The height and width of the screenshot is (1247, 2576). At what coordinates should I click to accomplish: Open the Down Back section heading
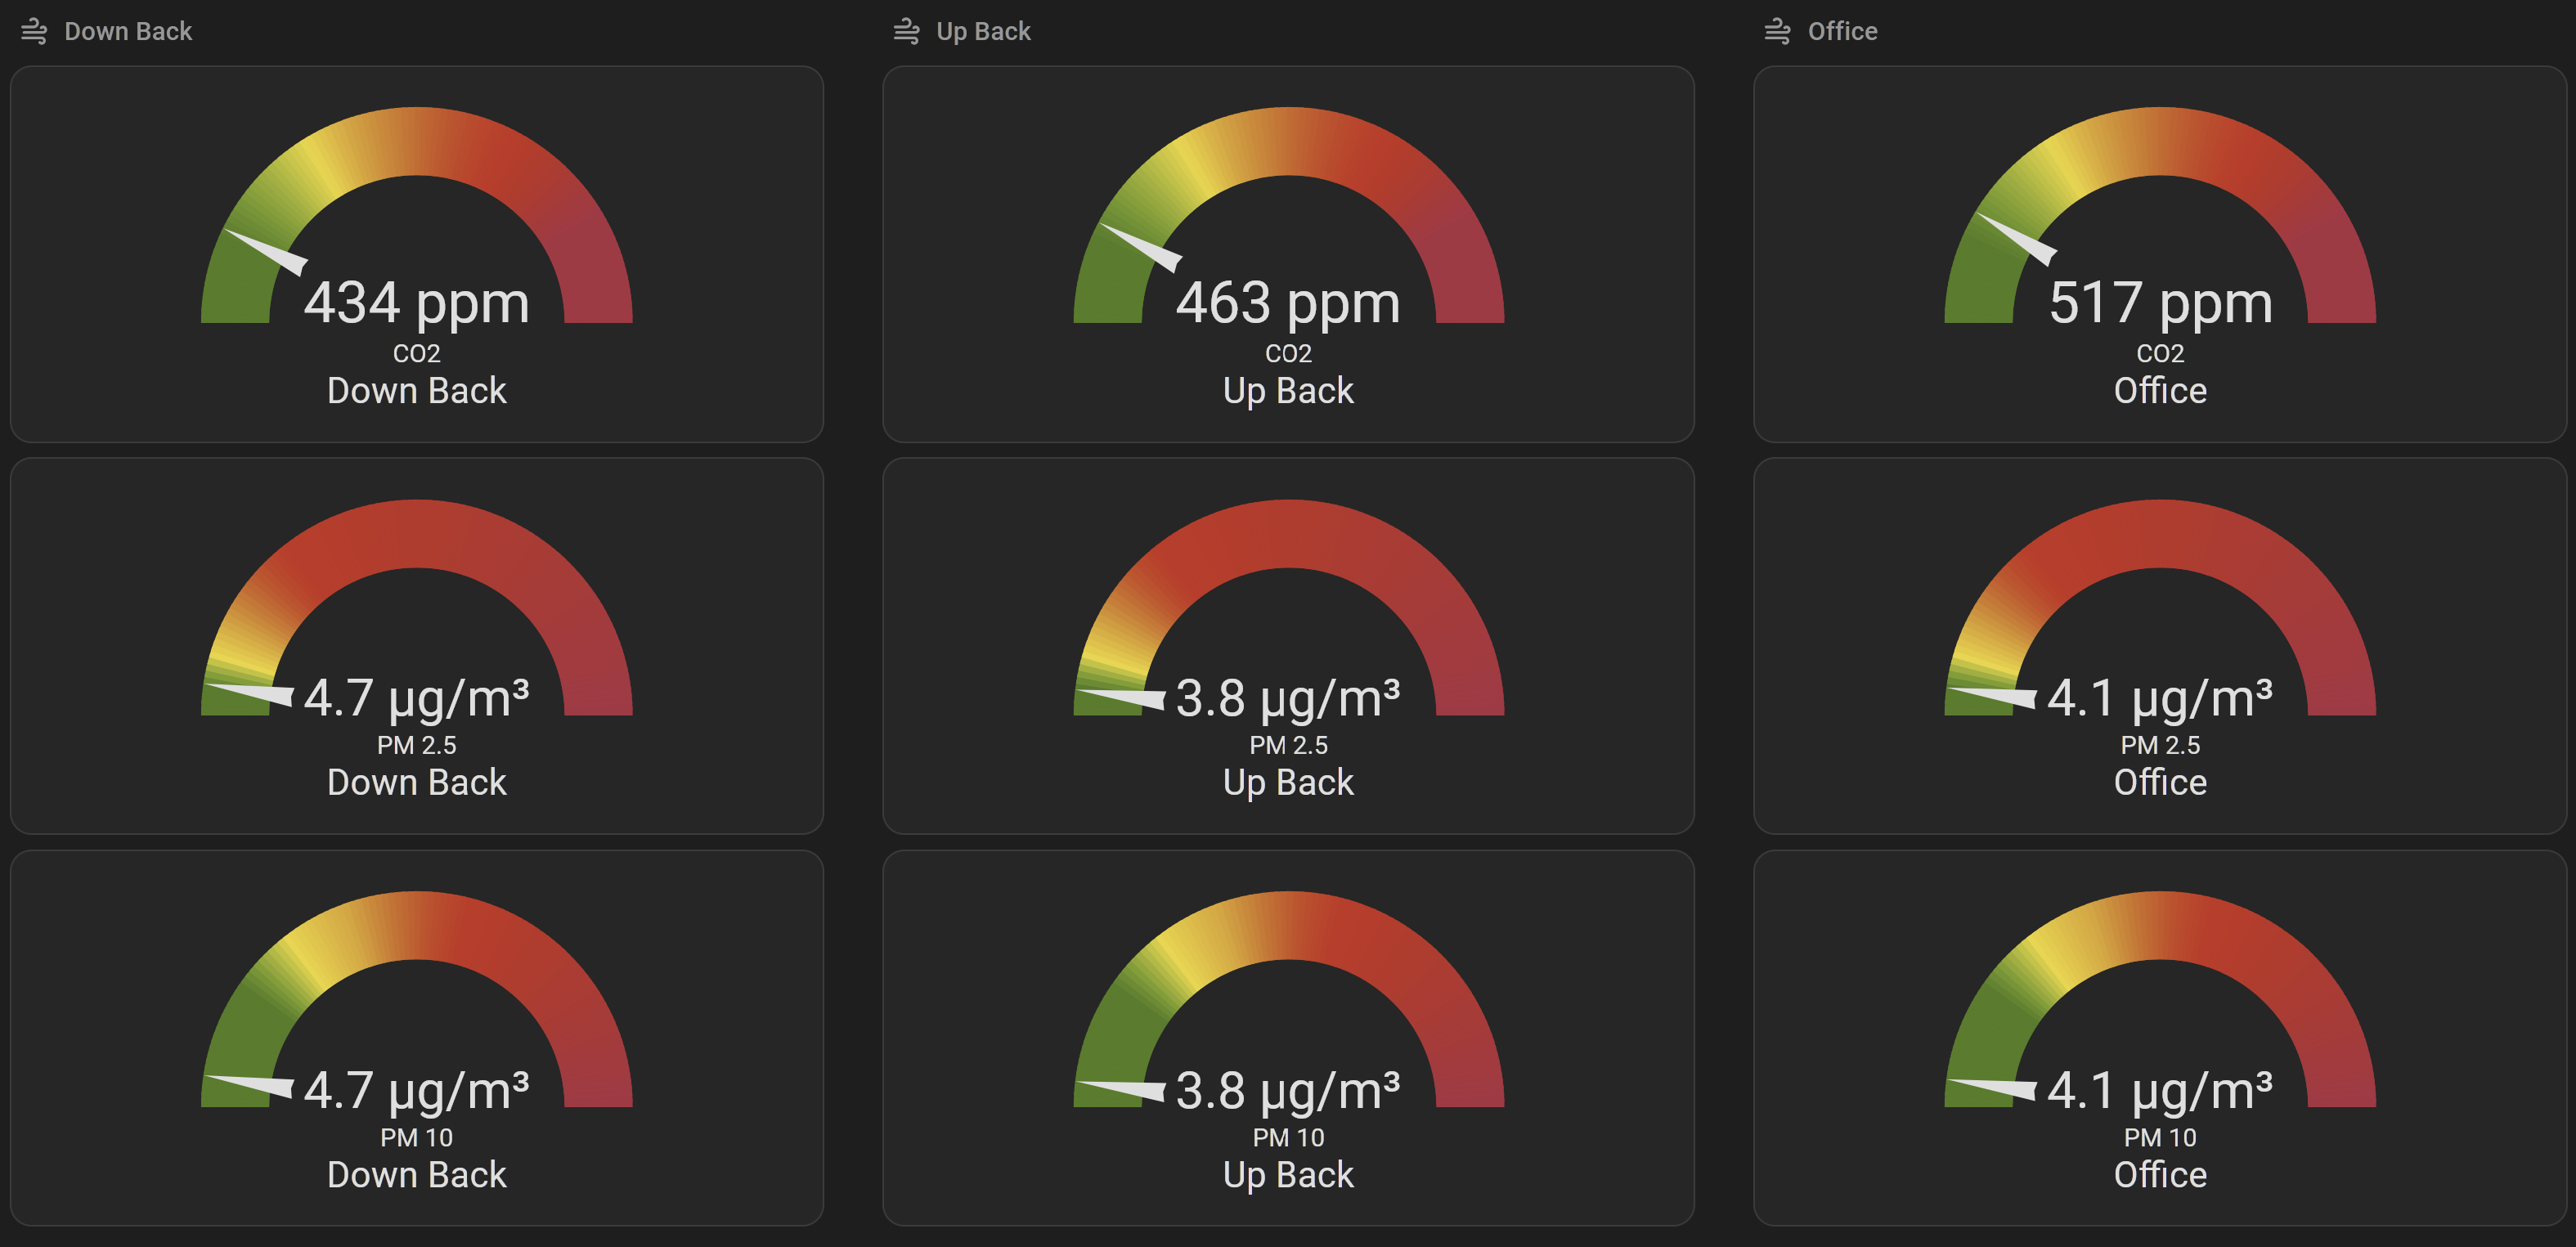pos(128,31)
